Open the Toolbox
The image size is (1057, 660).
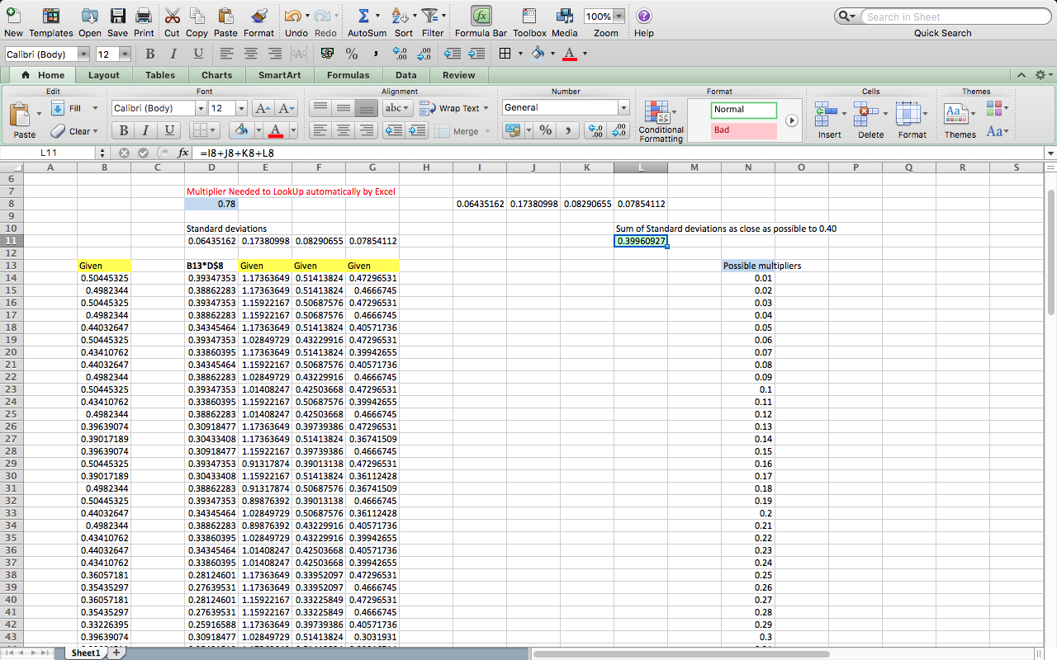528,16
